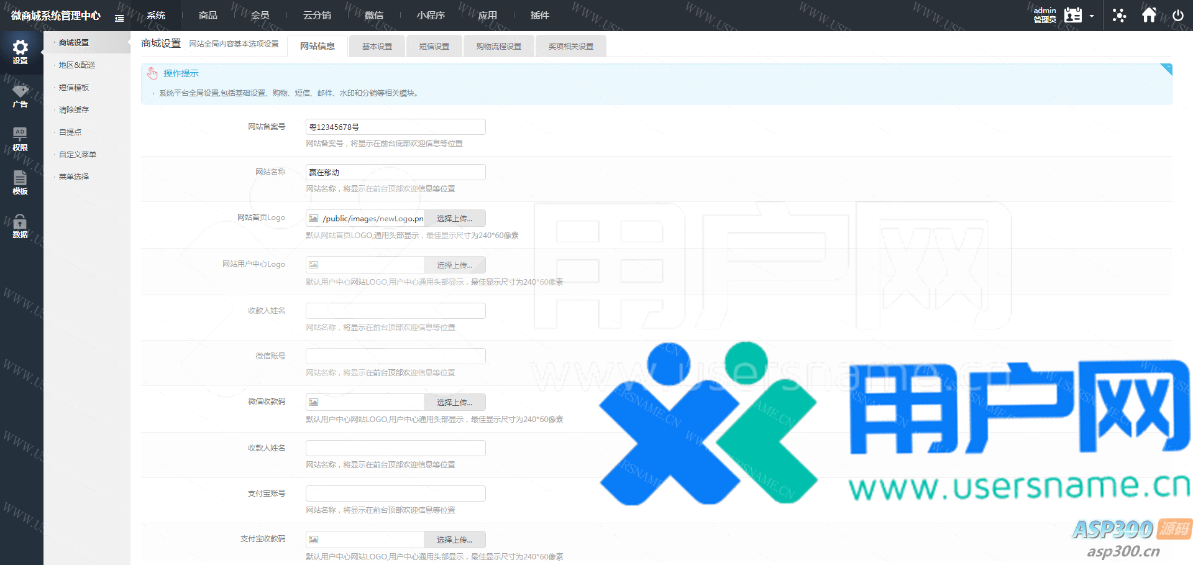
Task: Switch to the 购物流程设置 tab
Action: pos(499,47)
